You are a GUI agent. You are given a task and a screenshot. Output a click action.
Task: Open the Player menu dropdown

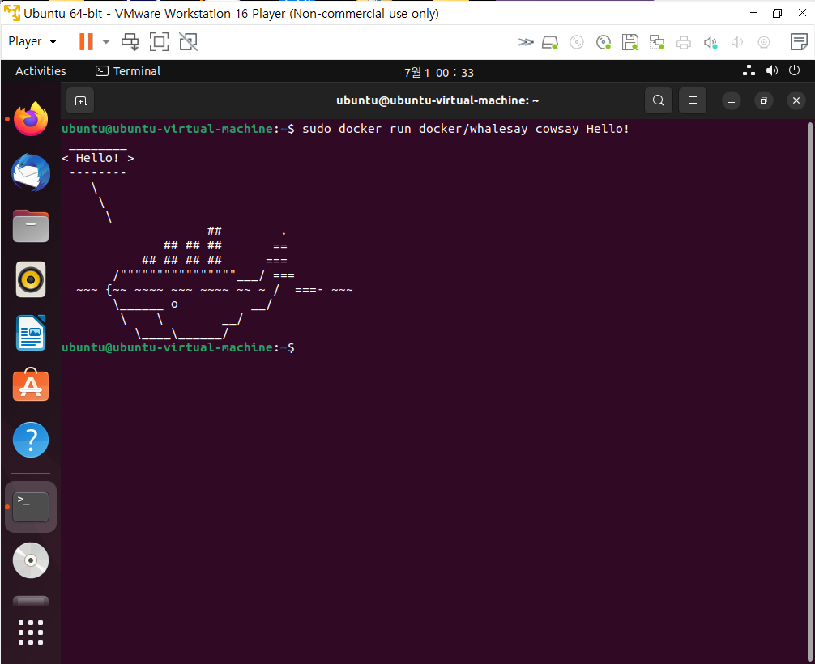[x=32, y=41]
